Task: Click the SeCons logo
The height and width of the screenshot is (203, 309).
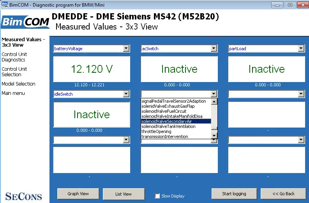Action: click(x=23, y=196)
